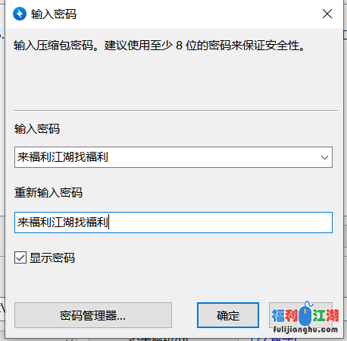Image resolution: width=347 pixels, height=341 pixels.
Task: Expand the password history dropdown arrow
Action: [x=324, y=157]
